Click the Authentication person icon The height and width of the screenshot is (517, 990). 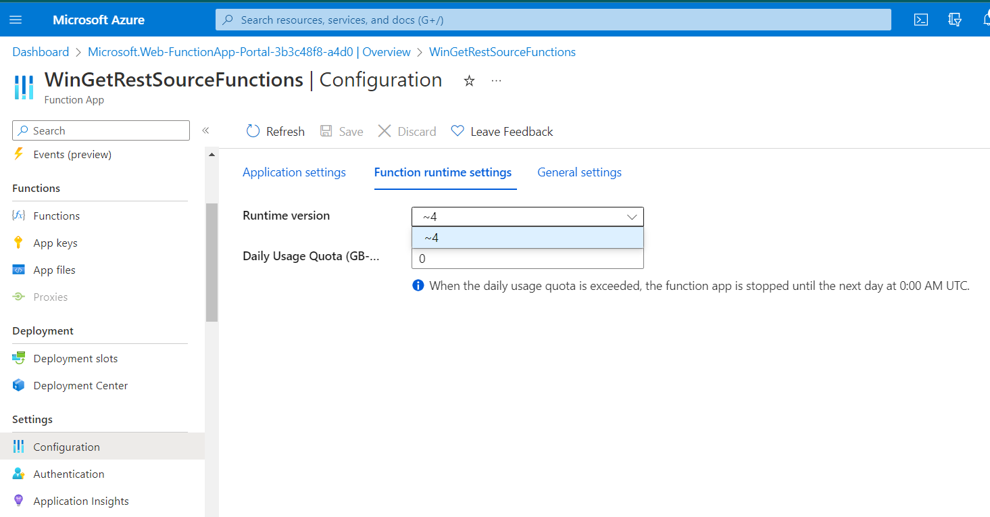point(19,474)
